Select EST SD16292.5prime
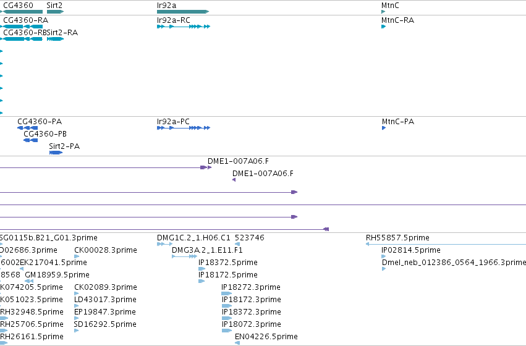 [x=105, y=324]
